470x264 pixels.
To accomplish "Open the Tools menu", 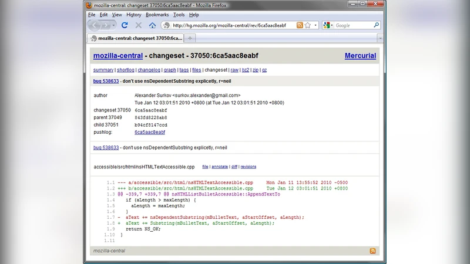I will (179, 15).
